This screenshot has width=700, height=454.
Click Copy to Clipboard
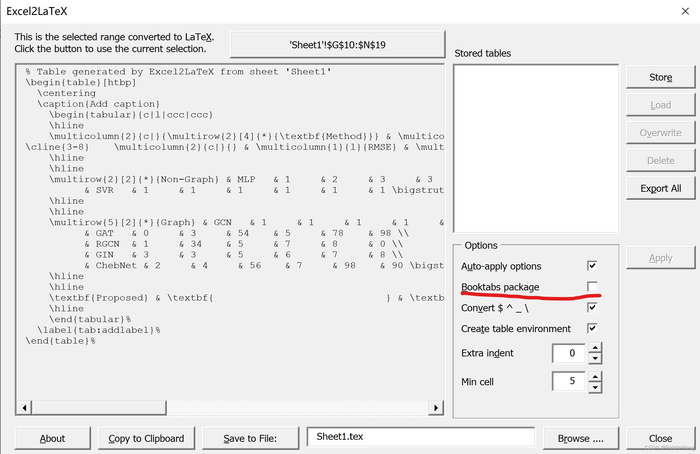pos(146,438)
